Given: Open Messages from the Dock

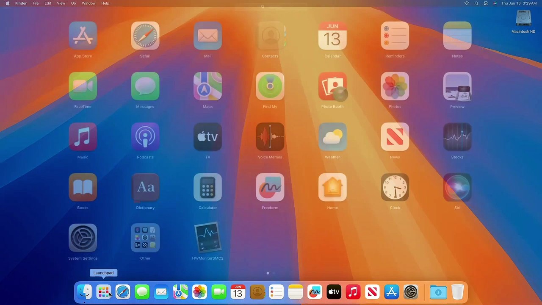Looking at the screenshot, I should [142, 292].
